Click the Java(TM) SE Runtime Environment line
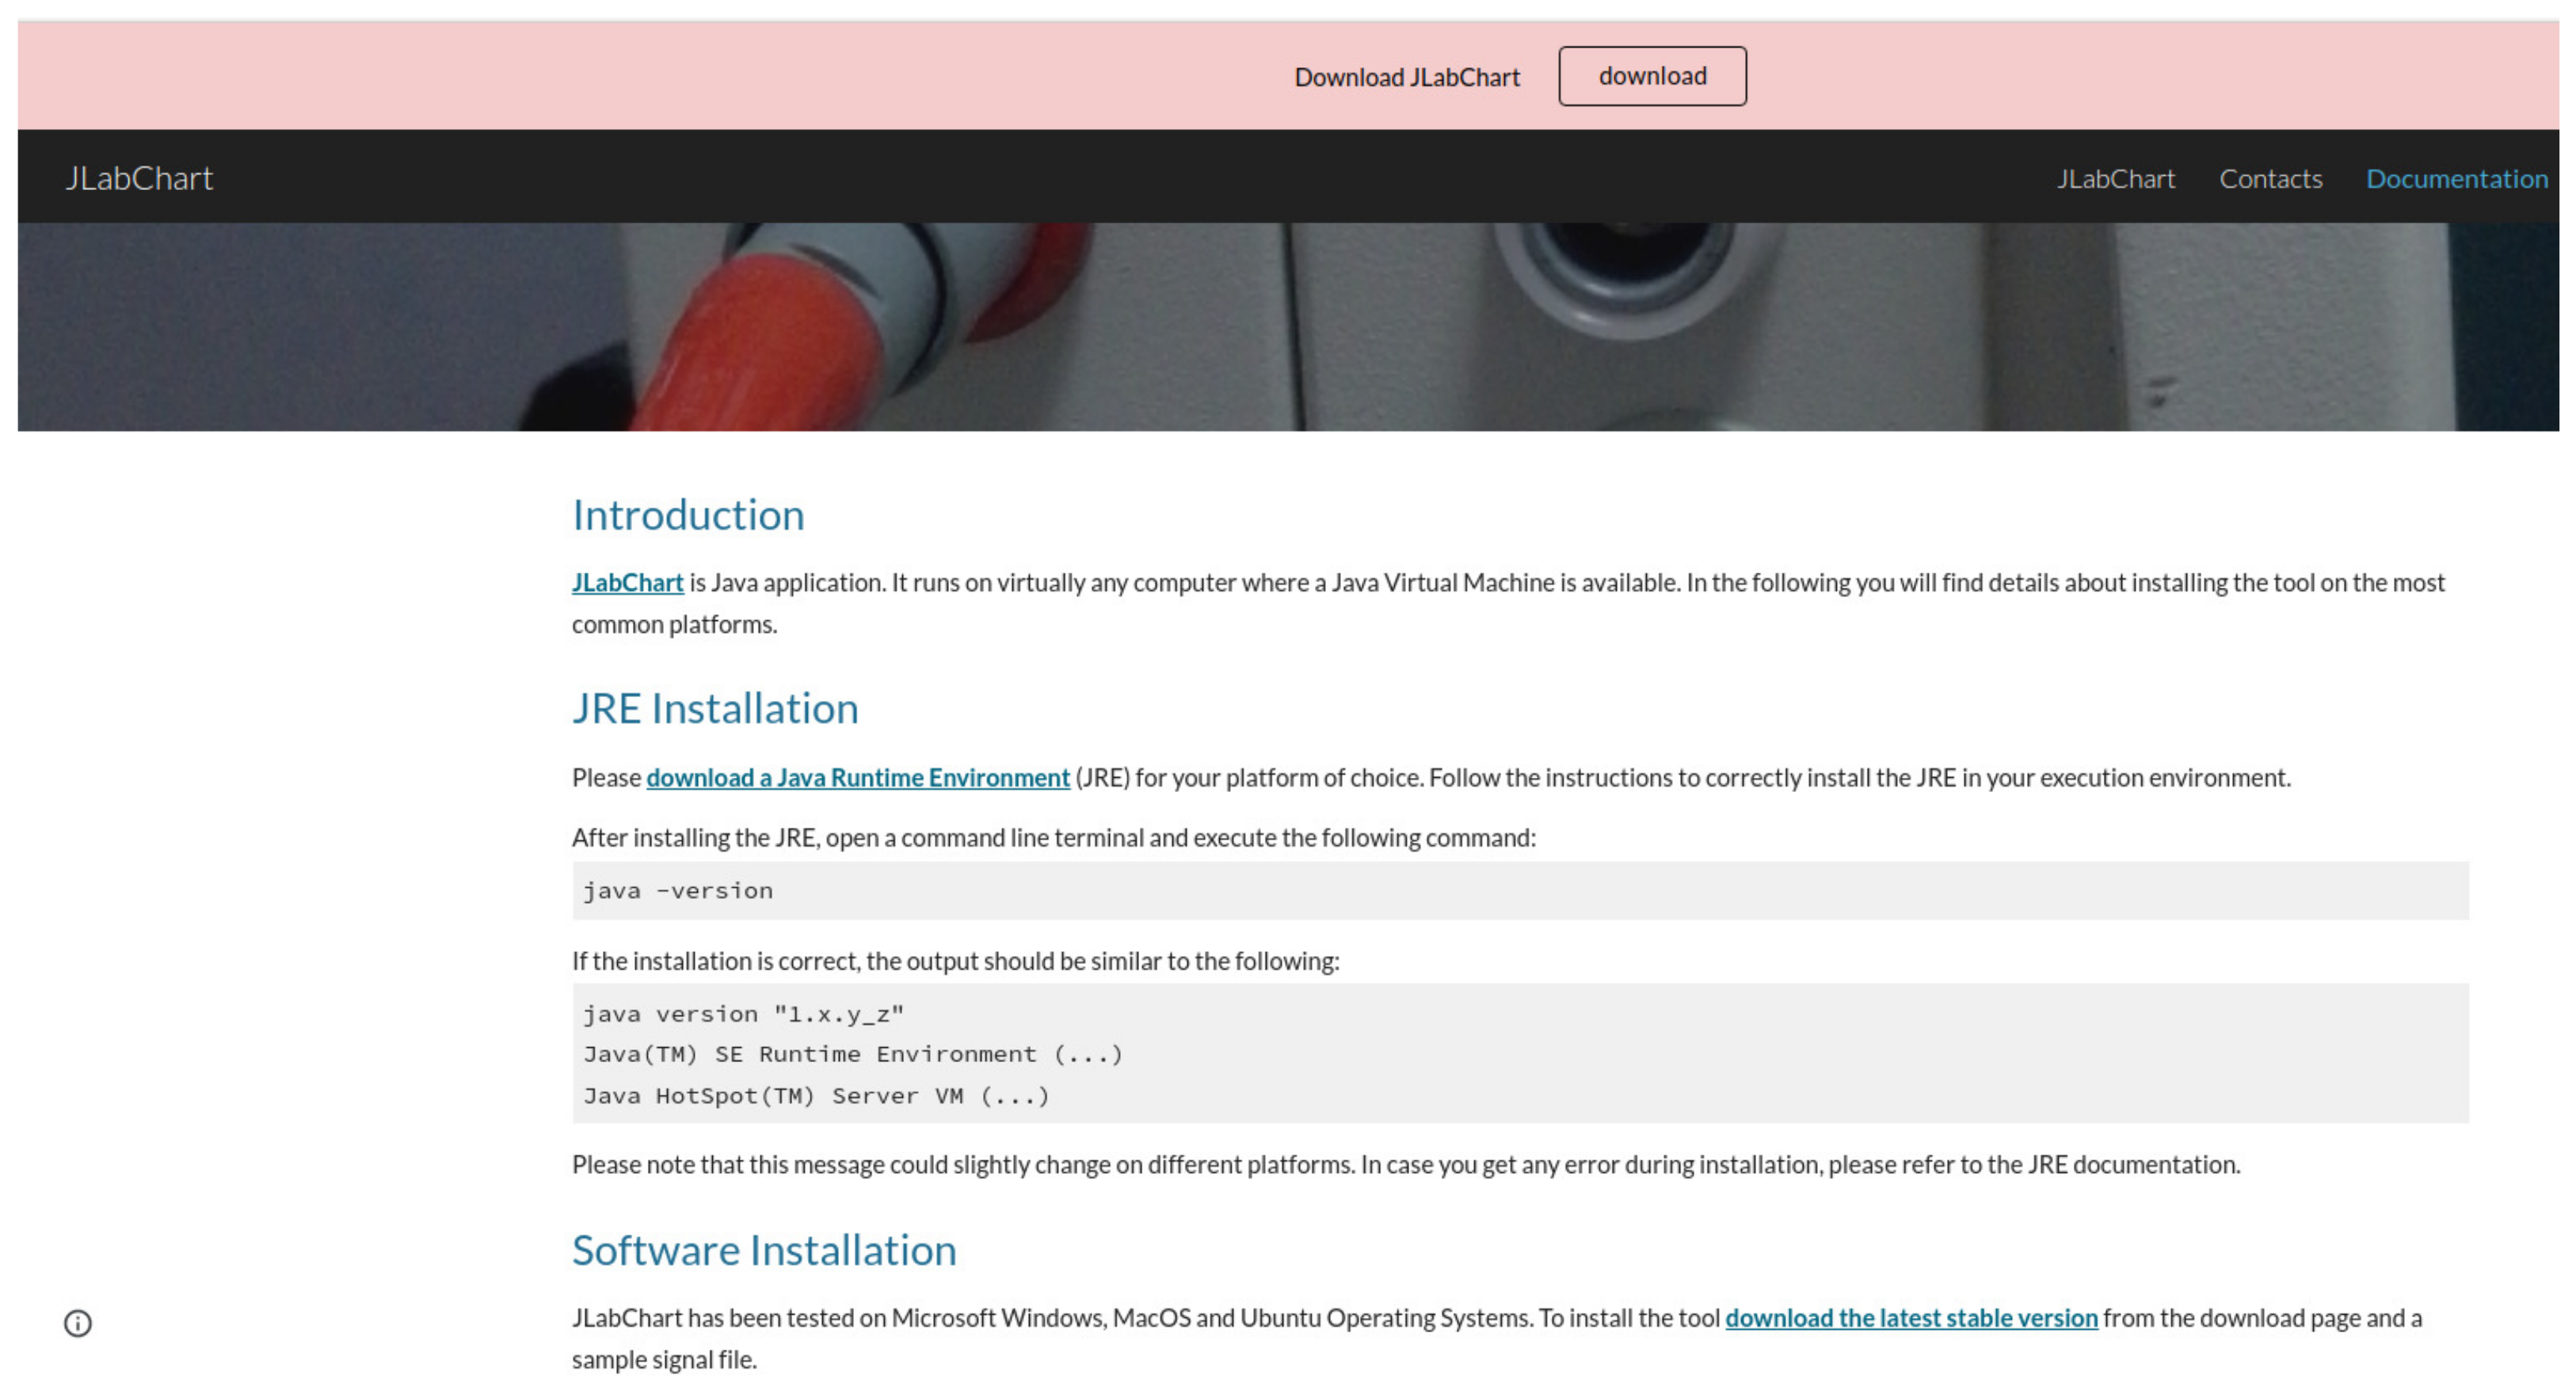 pos(853,1054)
